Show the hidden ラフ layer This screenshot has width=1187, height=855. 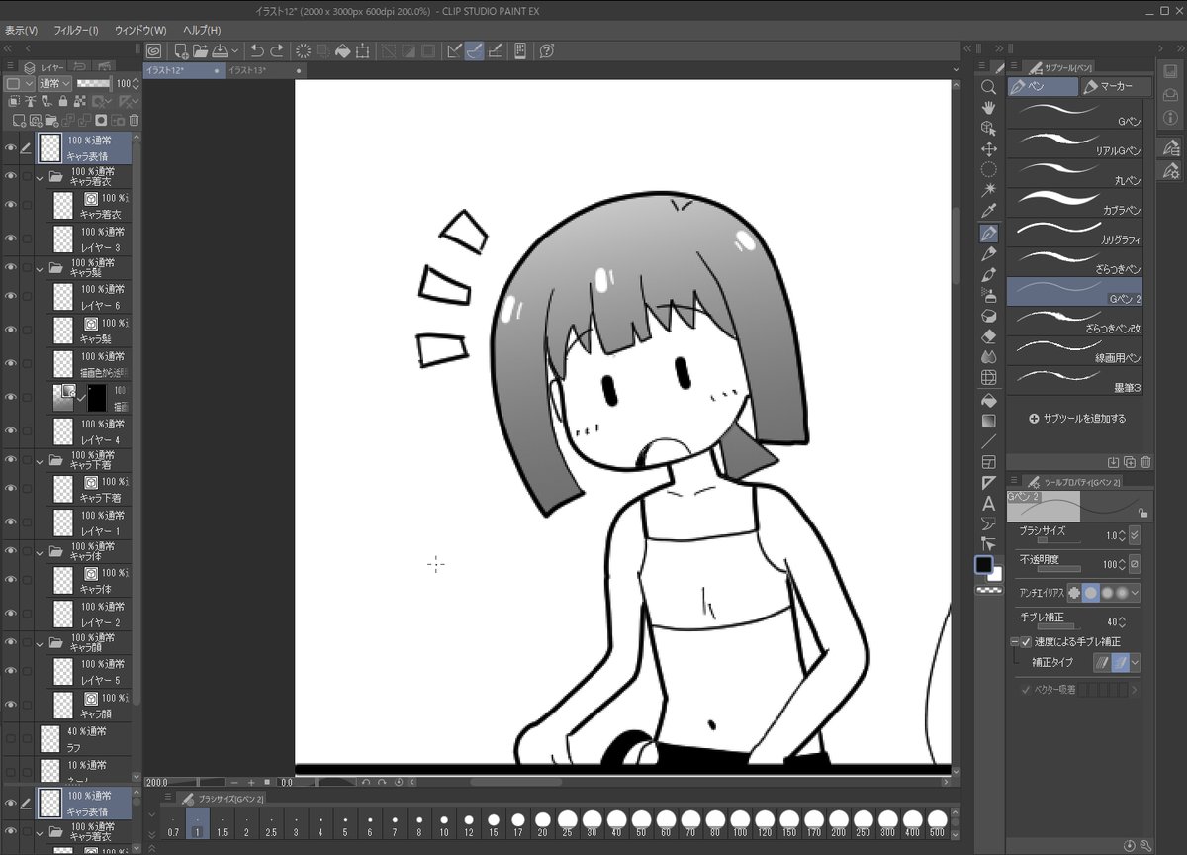(11, 738)
